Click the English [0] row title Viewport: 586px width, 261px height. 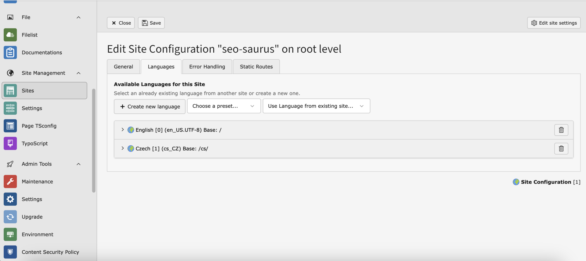tap(179, 130)
